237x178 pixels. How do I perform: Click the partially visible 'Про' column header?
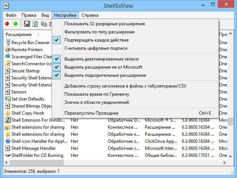pyautogui.click(x=223, y=34)
